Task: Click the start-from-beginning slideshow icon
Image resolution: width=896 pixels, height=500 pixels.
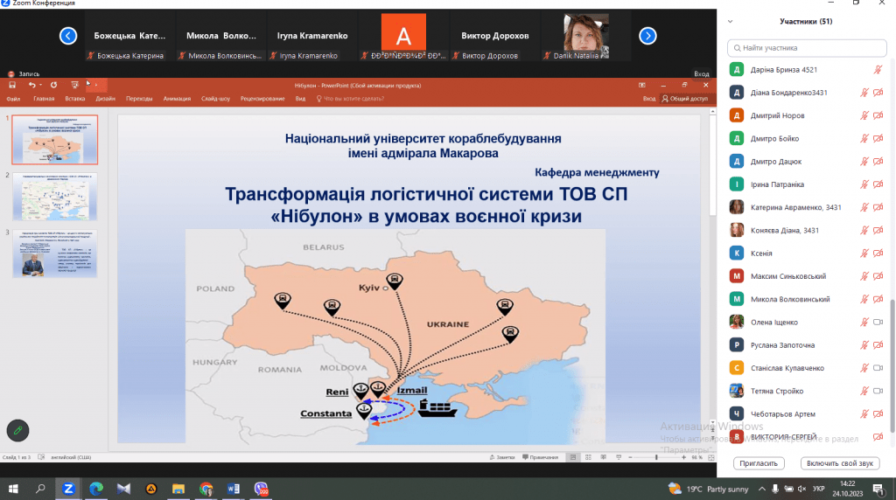Action: click(x=74, y=85)
